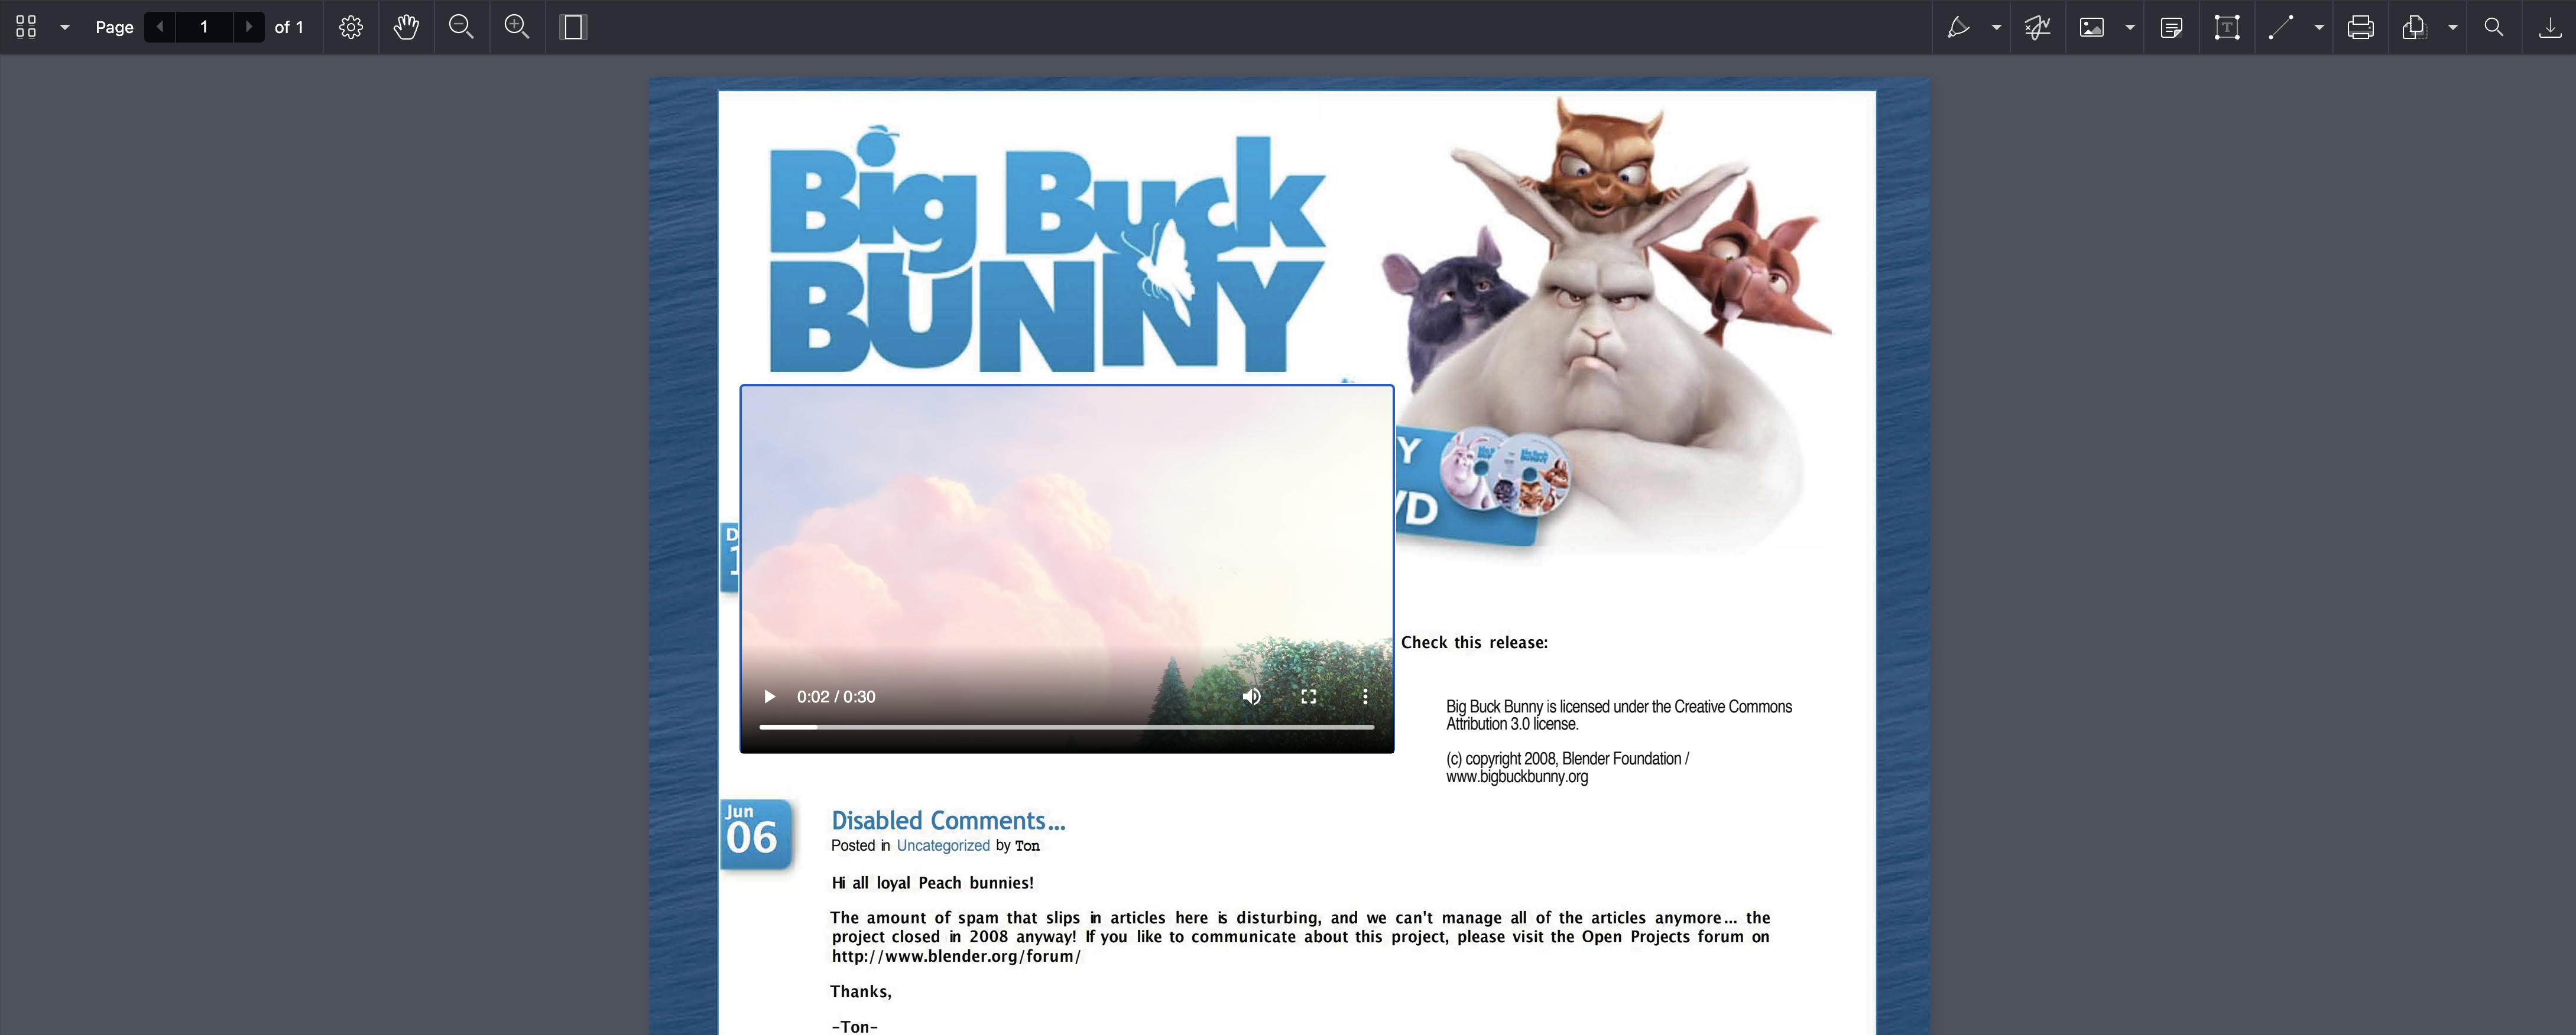The width and height of the screenshot is (2576, 1035).
Task: Toggle the pan hand tool
Action: click(406, 27)
